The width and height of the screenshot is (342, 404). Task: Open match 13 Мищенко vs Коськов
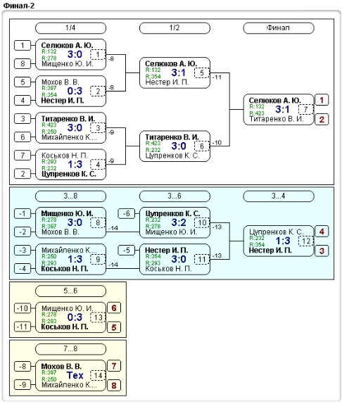pos(70,317)
